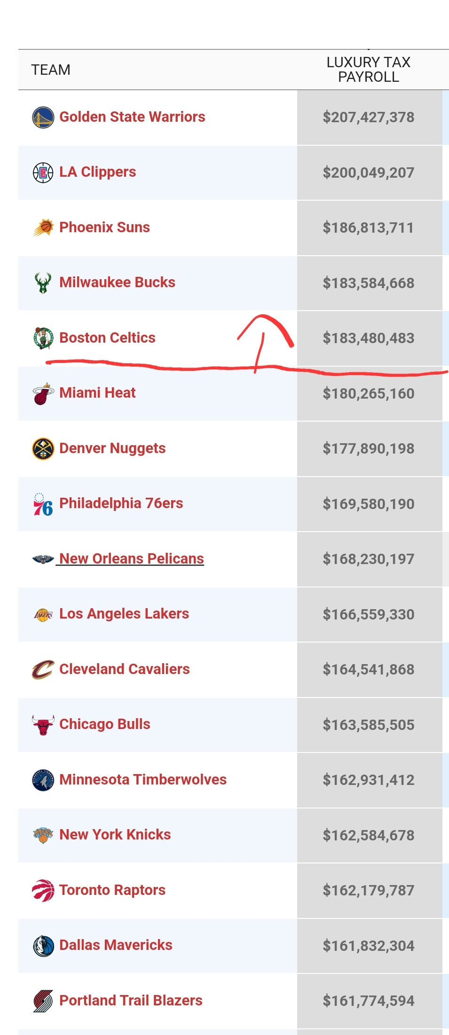Click the Boston Celtics logo
The height and width of the screenshot is (1035, 449).
coord(43,338)
